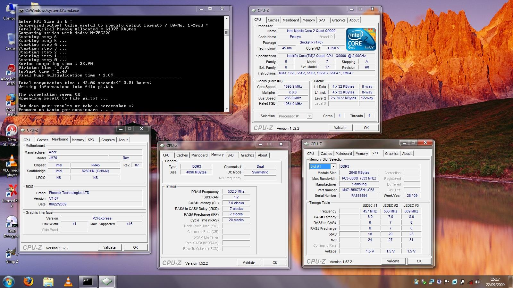This screenshot has width=513, height=288.
Task: Click Validate in the Memory window
Action: [249, 263]
